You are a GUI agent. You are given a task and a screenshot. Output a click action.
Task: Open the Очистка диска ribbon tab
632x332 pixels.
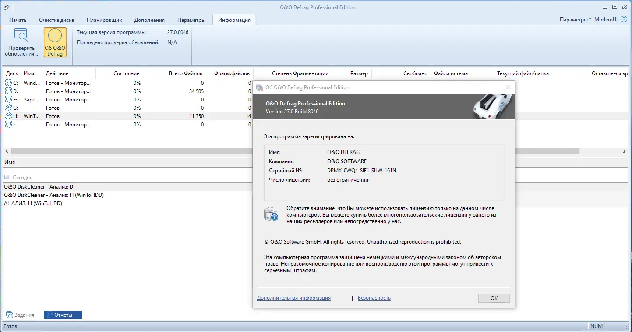click(x=56, y=20)
